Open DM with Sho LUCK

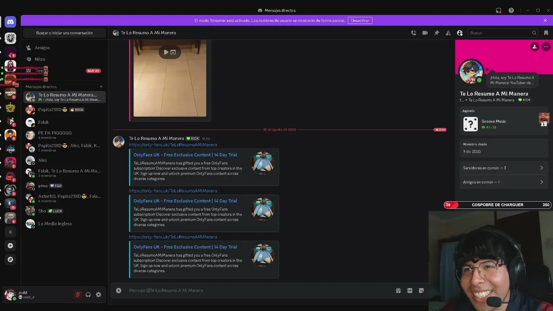pyautogui.click(x=64, y=211)
